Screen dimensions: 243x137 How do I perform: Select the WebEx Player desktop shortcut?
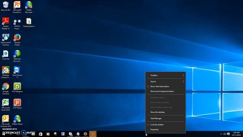[x=17, y=120]
